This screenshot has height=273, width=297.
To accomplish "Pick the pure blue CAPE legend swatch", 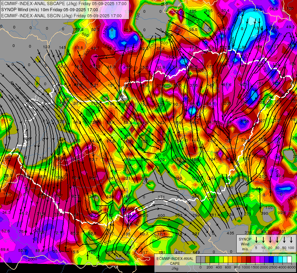I will click(271, 260).
